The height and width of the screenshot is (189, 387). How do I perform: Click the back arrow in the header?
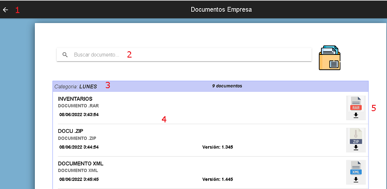[5, 9]
